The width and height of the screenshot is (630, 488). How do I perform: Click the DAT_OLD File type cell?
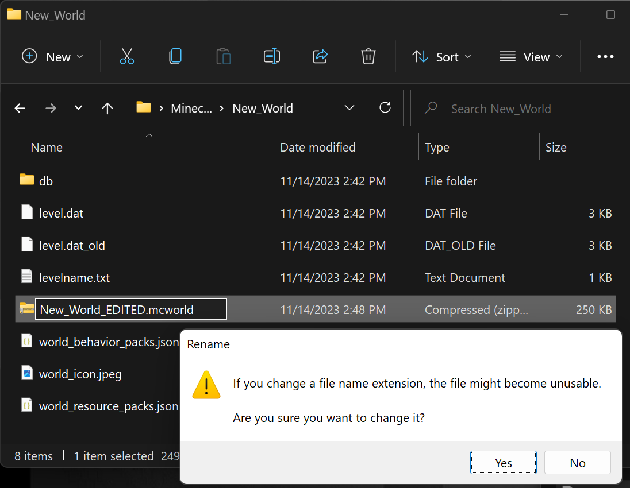click(460, 245)
